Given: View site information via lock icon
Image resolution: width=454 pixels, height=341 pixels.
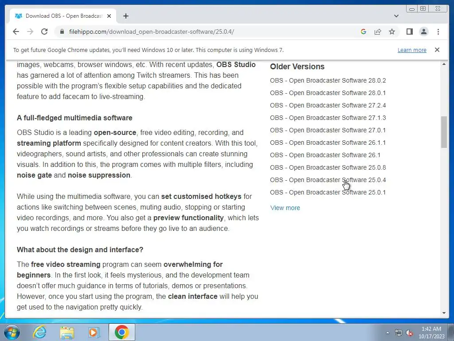Looking at the screenshot, I should coord(62,32).
